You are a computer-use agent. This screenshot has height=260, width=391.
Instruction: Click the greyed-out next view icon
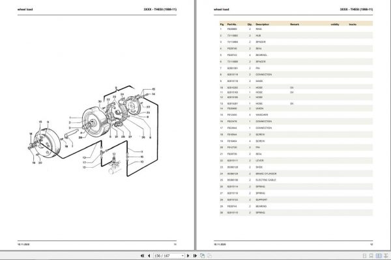209,255
